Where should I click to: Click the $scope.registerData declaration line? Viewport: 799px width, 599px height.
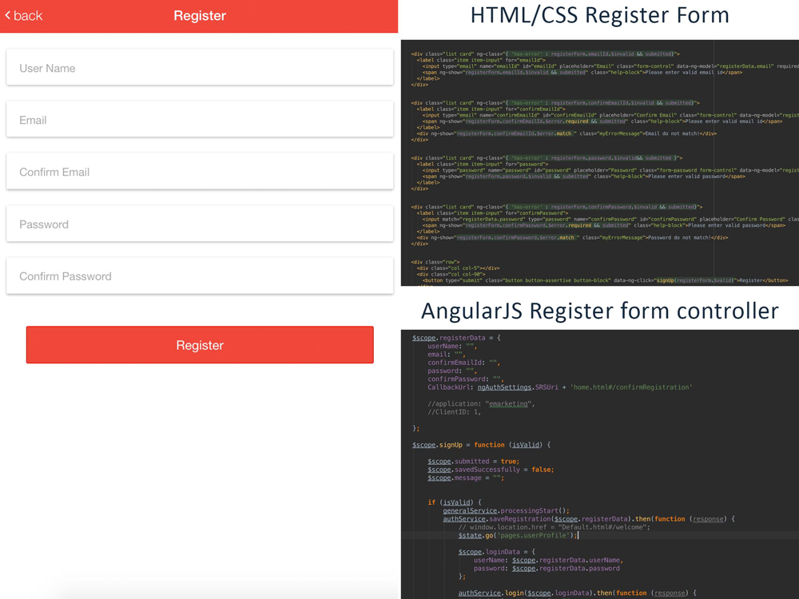[x=455, y=338]
